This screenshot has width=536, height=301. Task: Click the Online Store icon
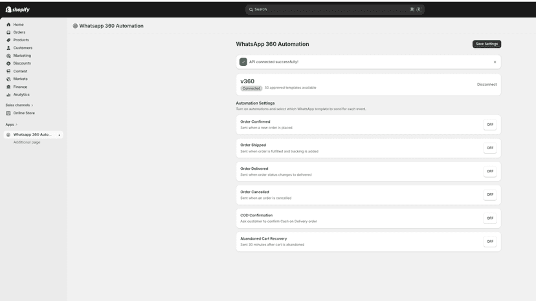[x=8, y=113]
